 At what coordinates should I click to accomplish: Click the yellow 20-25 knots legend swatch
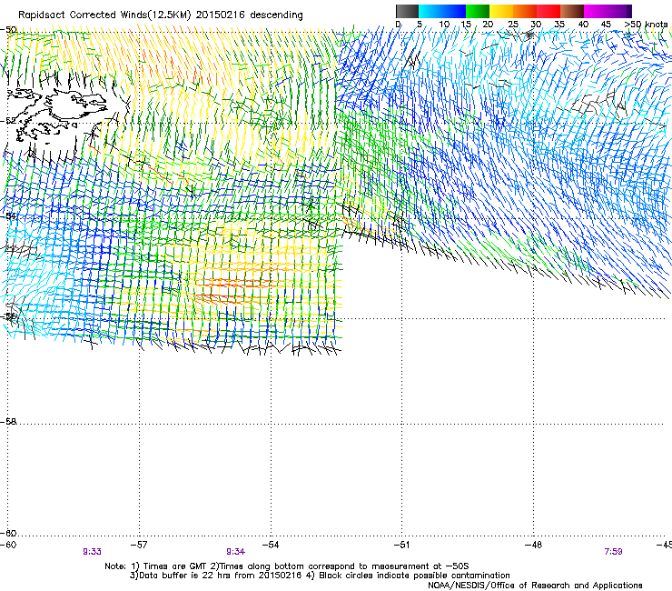pyautogui.click(x=501, y=11)
